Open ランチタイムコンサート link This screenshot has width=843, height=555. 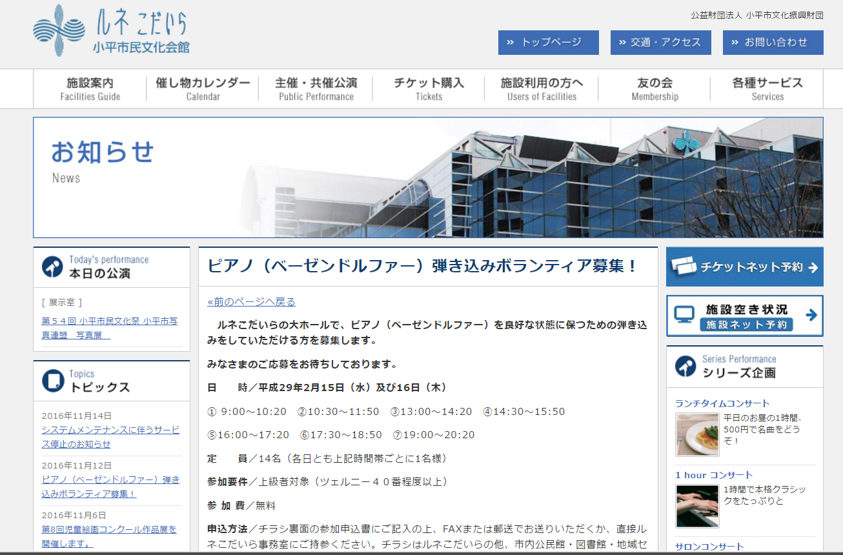pos(722,403)
